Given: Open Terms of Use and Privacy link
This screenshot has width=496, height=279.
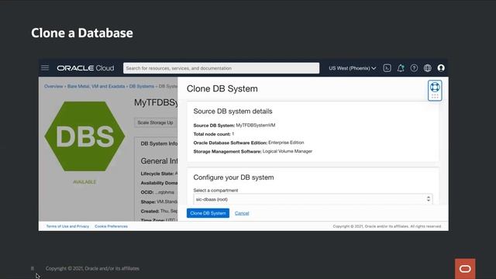Looking at the screenshot, I should click(67, 226).
